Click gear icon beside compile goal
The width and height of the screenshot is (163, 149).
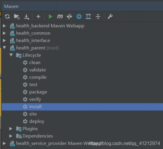25,77
